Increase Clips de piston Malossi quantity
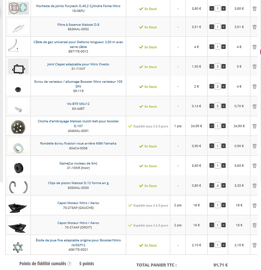Viewport: 261px width, 270px height. coord(223,185)
